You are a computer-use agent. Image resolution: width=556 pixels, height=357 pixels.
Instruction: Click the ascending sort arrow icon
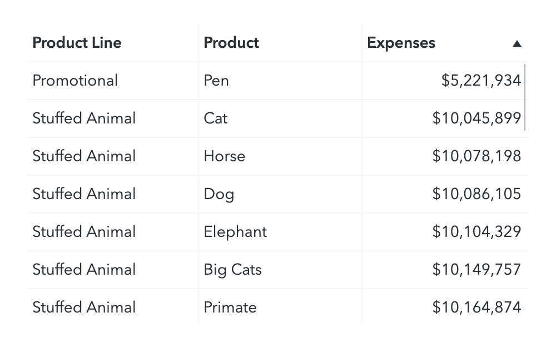coord(517,43)
